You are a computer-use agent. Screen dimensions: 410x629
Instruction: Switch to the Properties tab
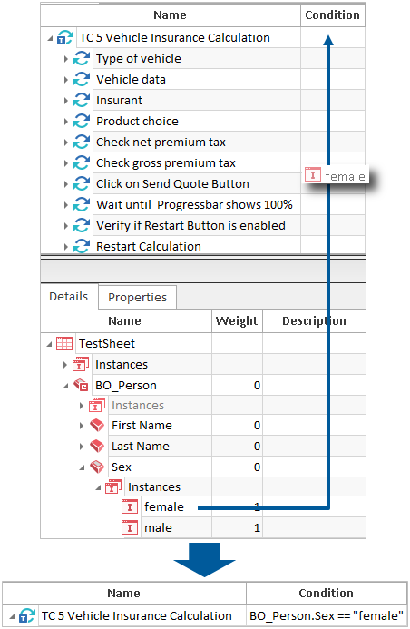tap(137, 297)
